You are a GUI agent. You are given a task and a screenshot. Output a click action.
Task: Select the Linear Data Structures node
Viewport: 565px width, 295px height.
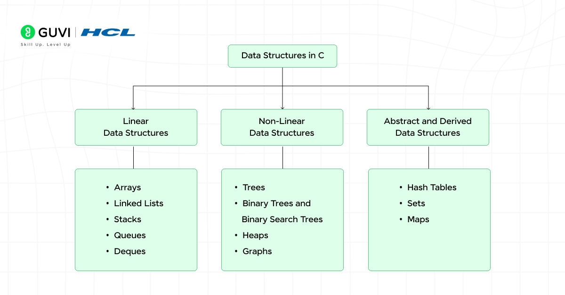tap(136, 127)
